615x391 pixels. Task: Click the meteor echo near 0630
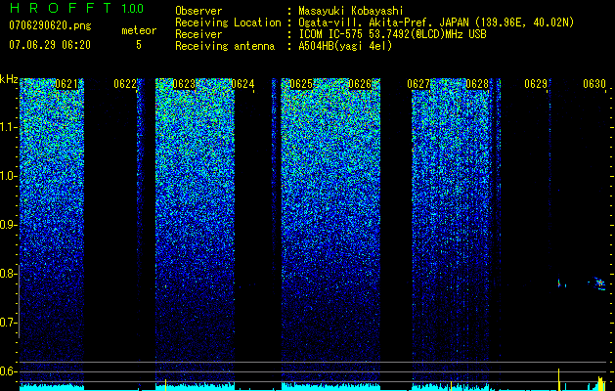(597, 283)
